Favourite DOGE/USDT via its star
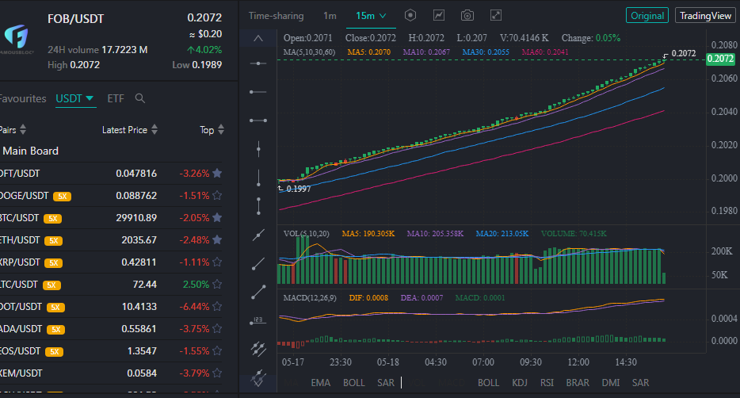The width and height of the screenshot is (740, 398). pos(217,196)
